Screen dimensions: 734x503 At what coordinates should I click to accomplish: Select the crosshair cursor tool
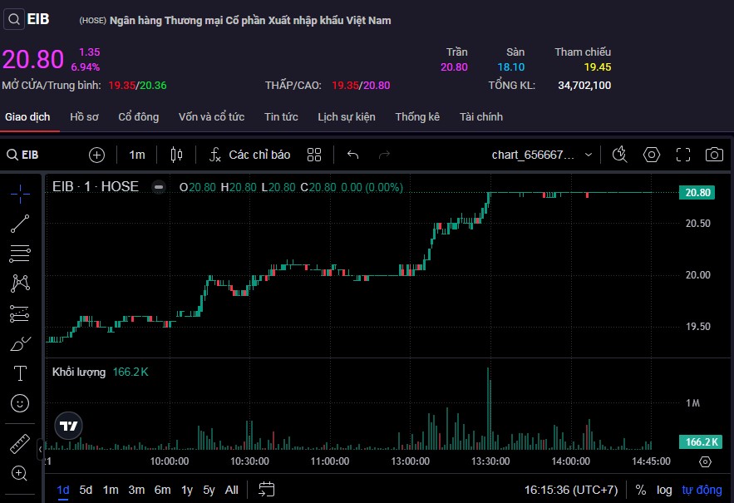coord(20,193)
